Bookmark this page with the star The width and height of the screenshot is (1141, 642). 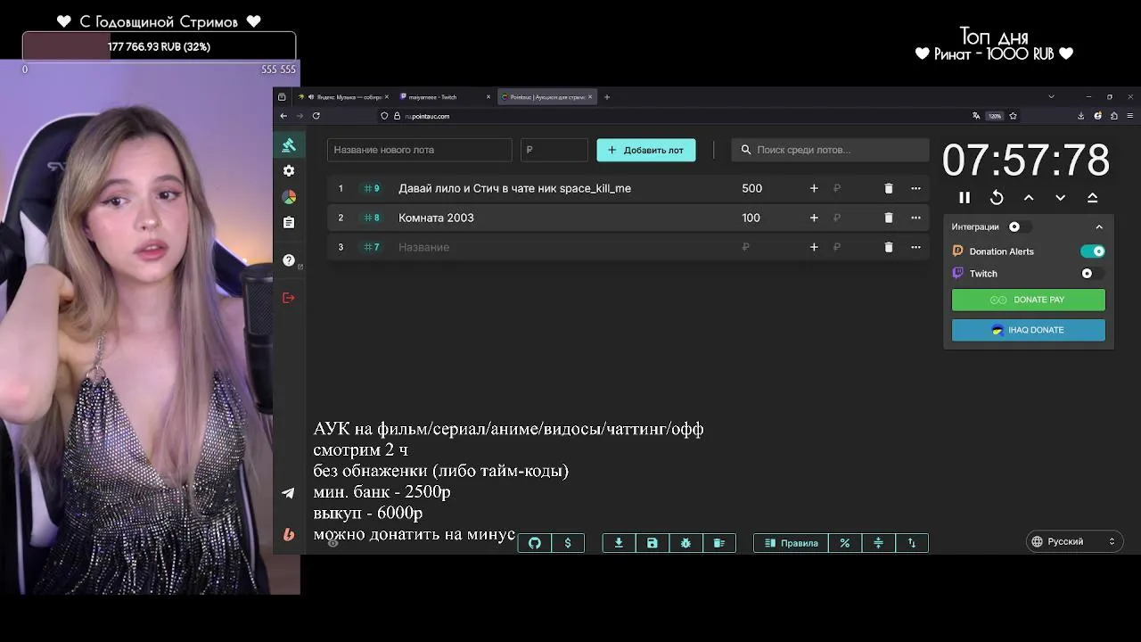pyautogui.click(x=1013, y=116)
